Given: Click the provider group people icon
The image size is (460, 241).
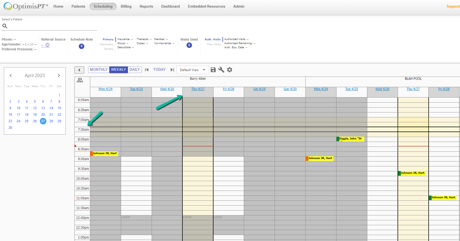Looking at the screenshot, I should click(80, 80).
